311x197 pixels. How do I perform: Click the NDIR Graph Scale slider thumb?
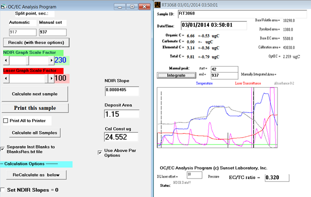pos(27,60)
